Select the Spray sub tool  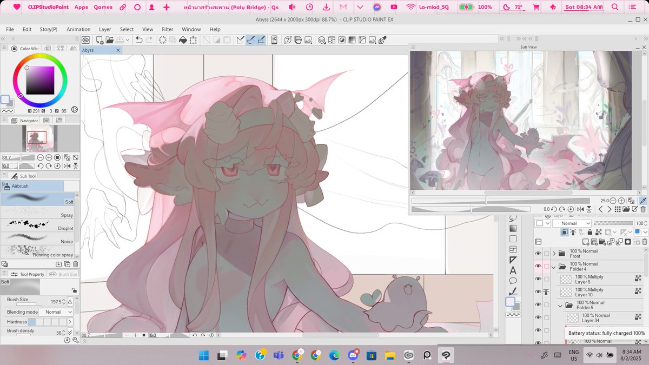37,211
